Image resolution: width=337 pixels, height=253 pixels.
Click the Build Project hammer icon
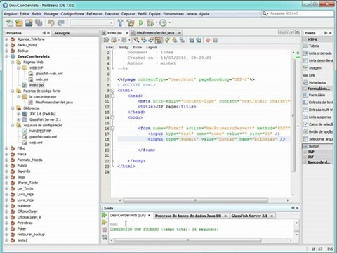(121, 22)
